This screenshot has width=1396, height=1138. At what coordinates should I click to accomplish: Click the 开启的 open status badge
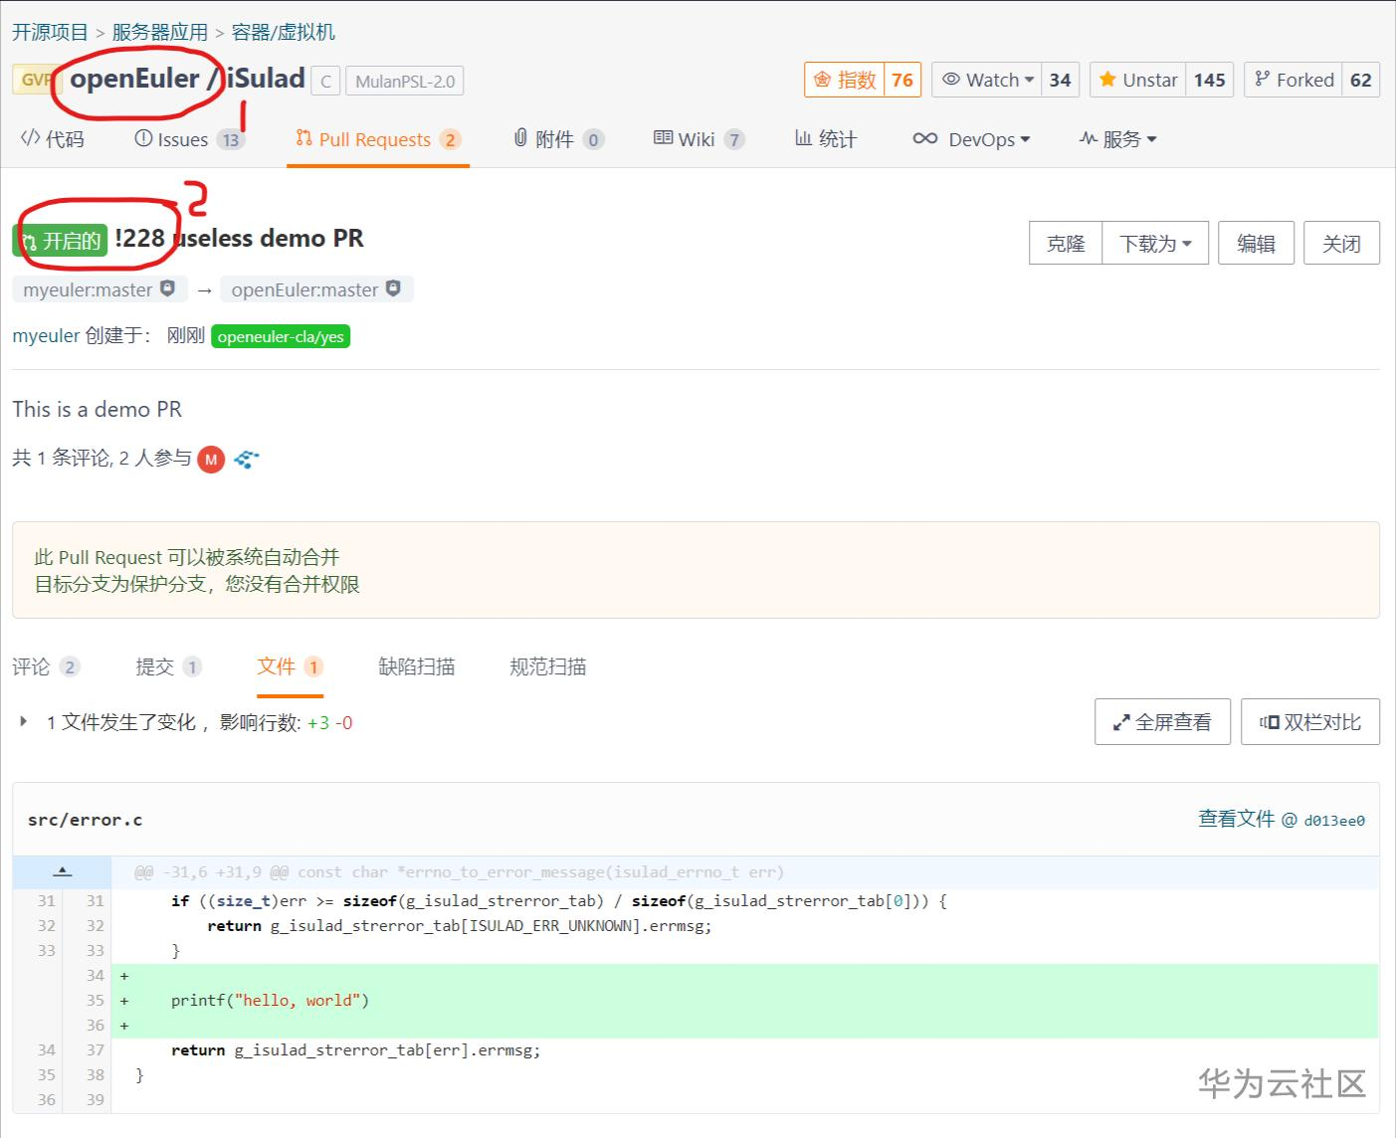point(60,241)
